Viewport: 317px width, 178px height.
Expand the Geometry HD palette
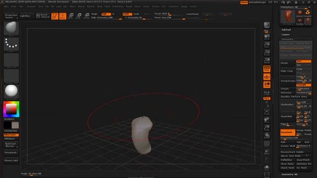[x=289, y=175]
